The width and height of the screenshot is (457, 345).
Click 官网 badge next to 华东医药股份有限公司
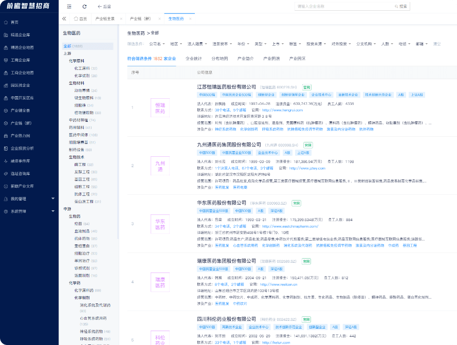297,203
